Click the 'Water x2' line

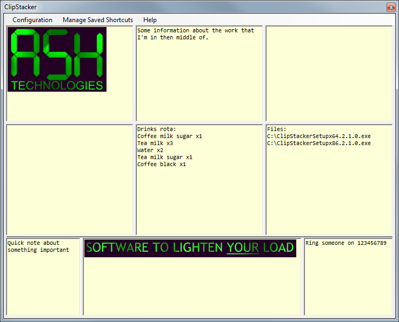(x=150, y=150)
